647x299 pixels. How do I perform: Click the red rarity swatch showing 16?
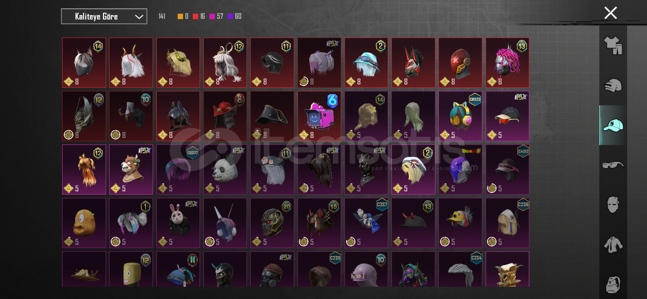tap(195, 16)
